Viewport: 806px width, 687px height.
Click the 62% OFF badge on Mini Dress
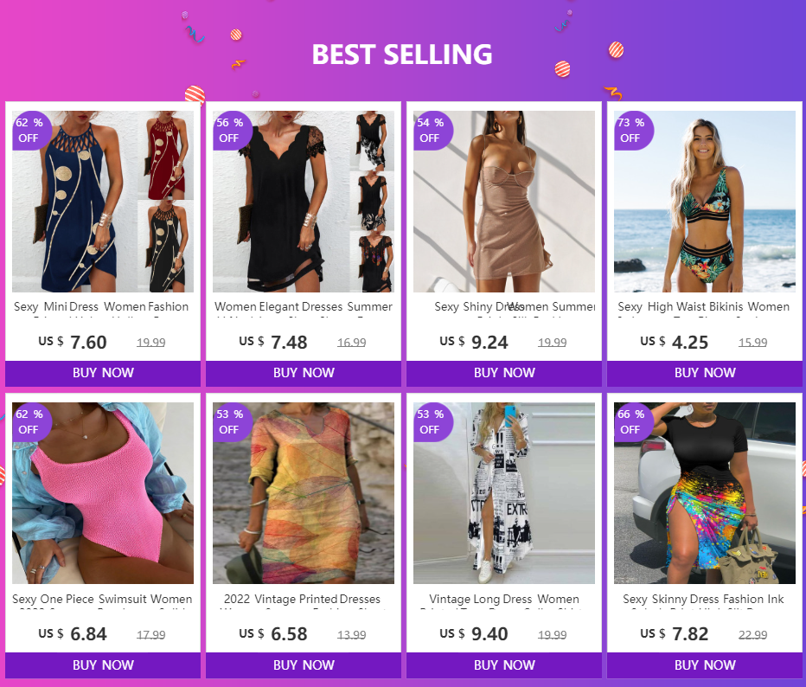tap(30, 130)
